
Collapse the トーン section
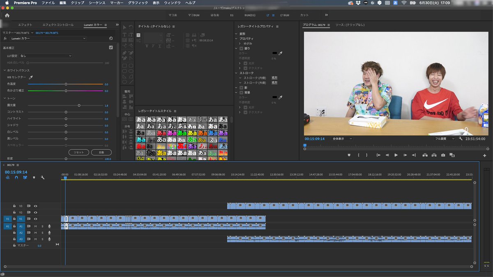click(x=4, y=99)
